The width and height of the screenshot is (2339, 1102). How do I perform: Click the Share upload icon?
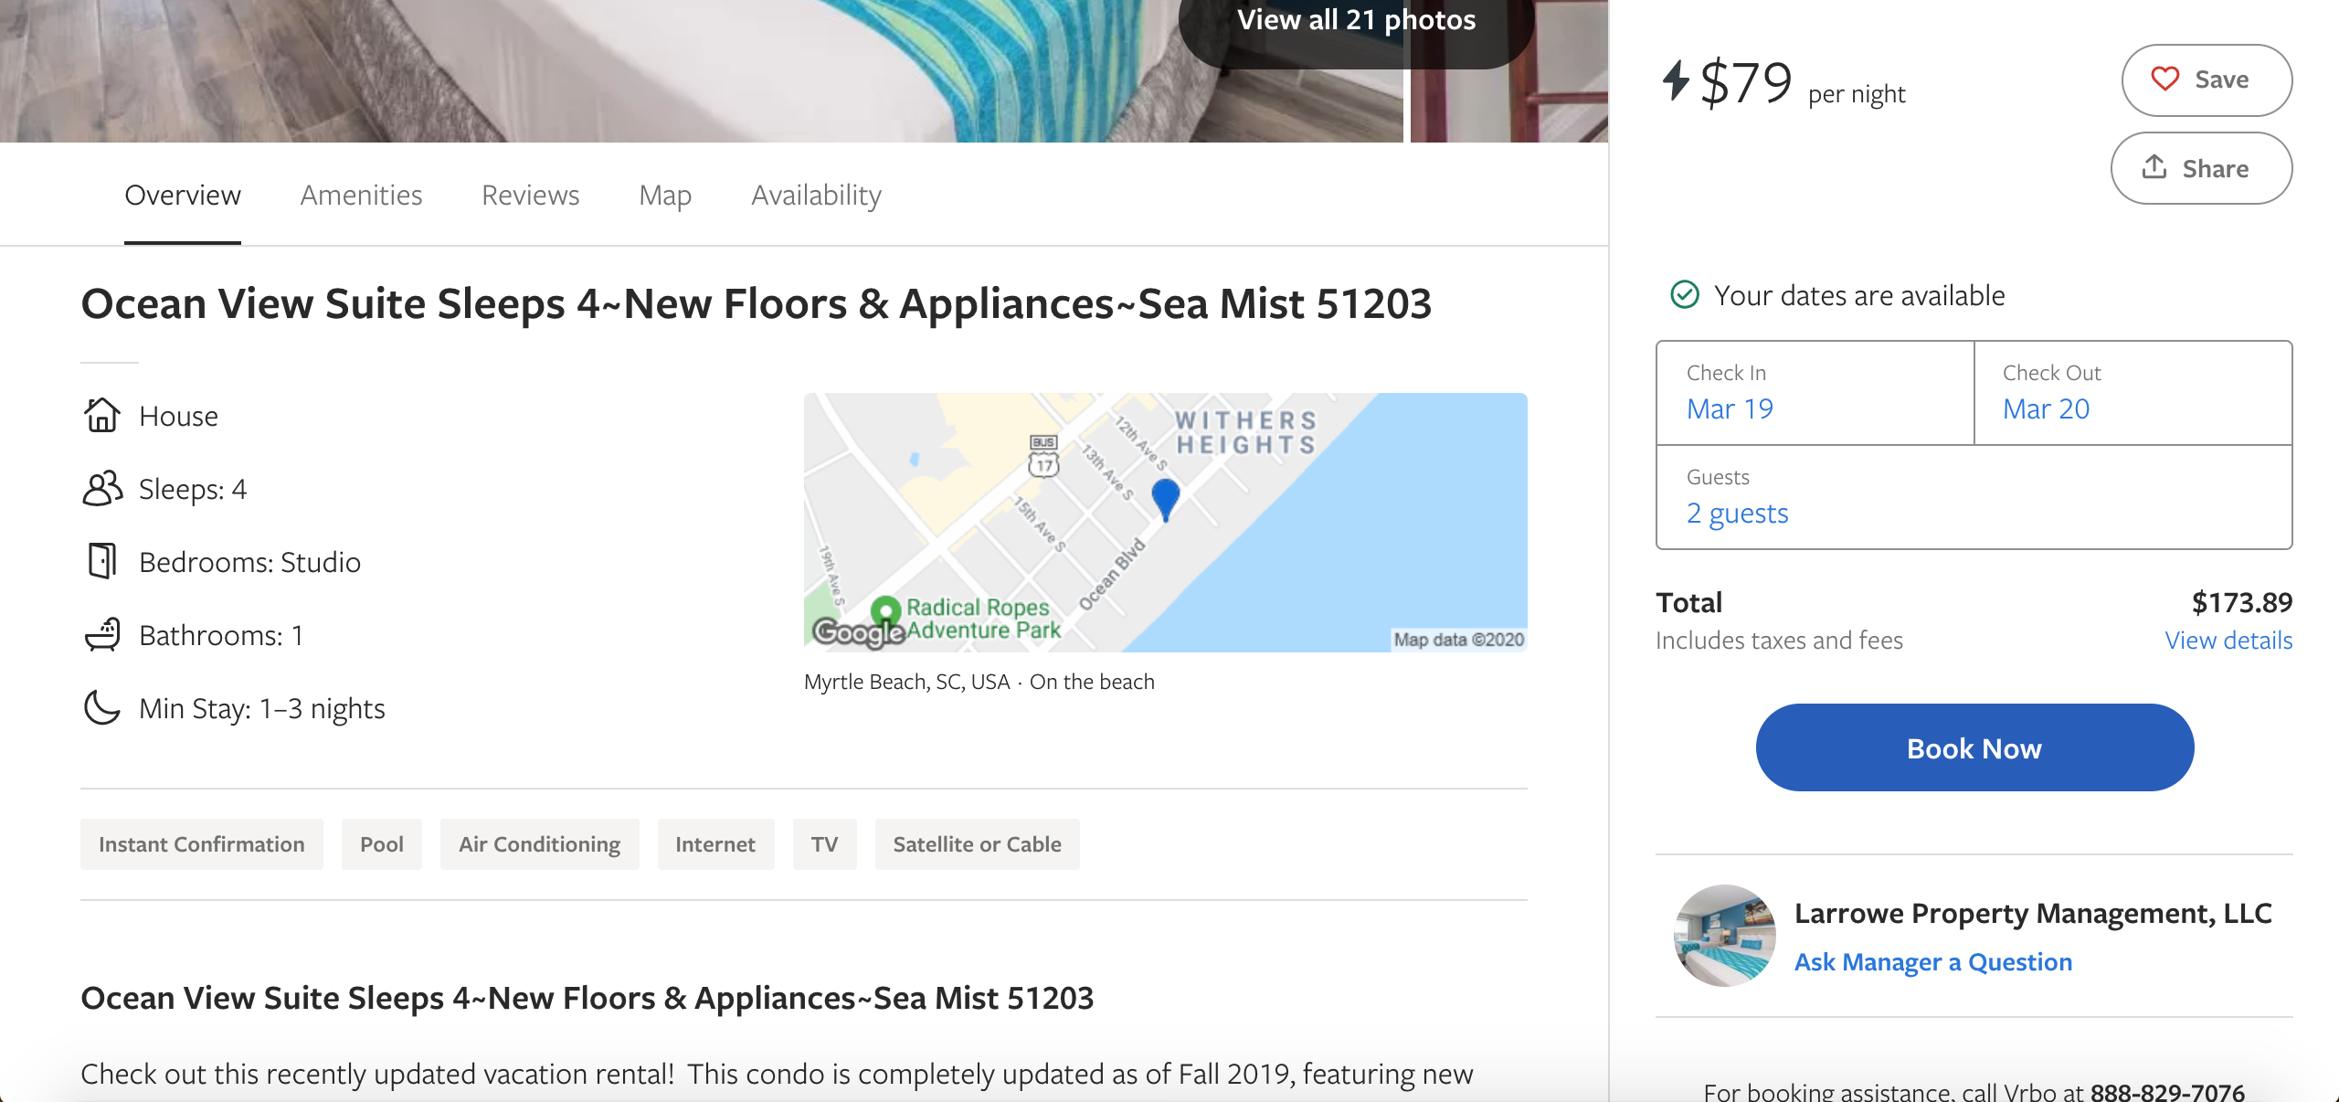pos(2156,167)
